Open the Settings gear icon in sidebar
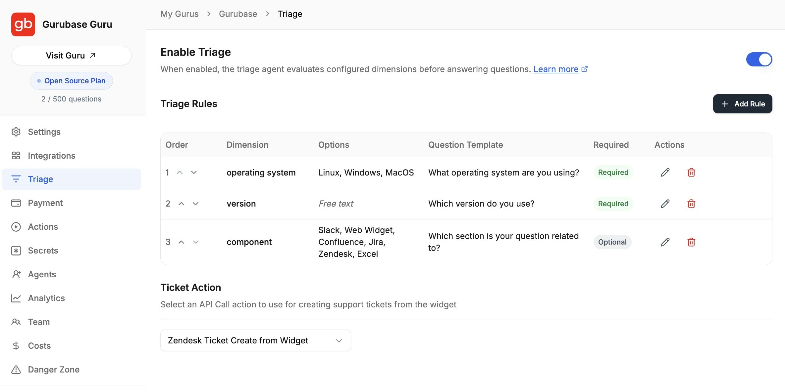This screenshot has height=392, width=785. pyautogui.click(x=16, y=132)
